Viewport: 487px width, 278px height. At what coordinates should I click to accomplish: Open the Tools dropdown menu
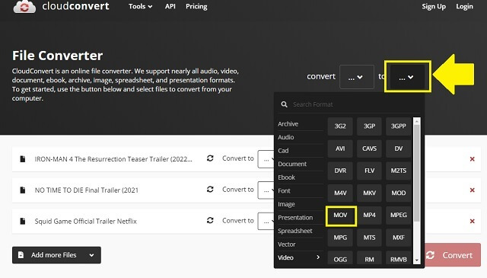point(140,6)
